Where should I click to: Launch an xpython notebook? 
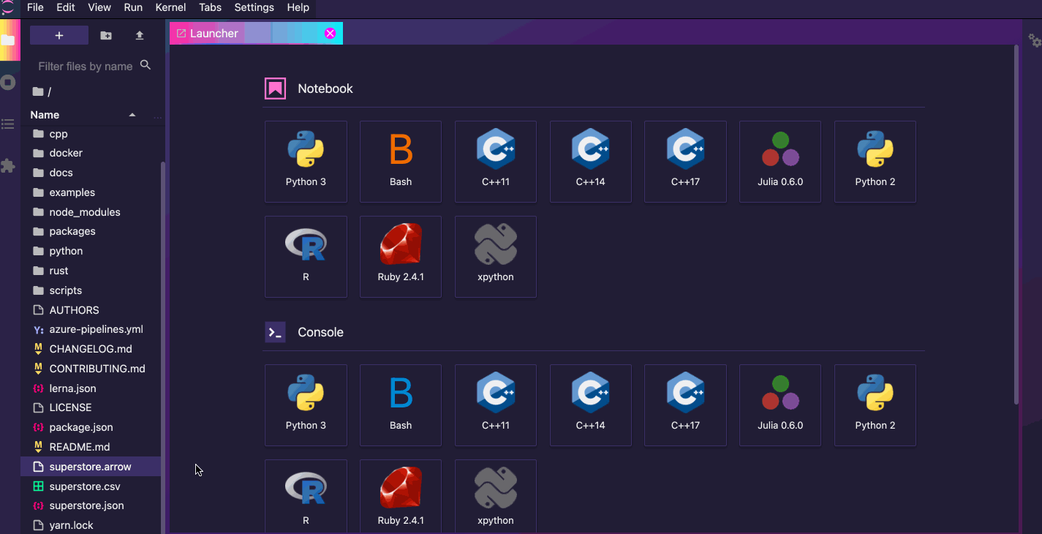tap(496, 257)
